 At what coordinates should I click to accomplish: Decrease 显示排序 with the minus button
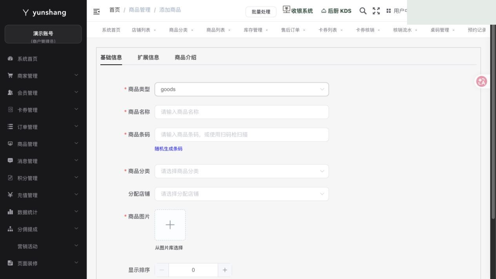click(162, 270)
